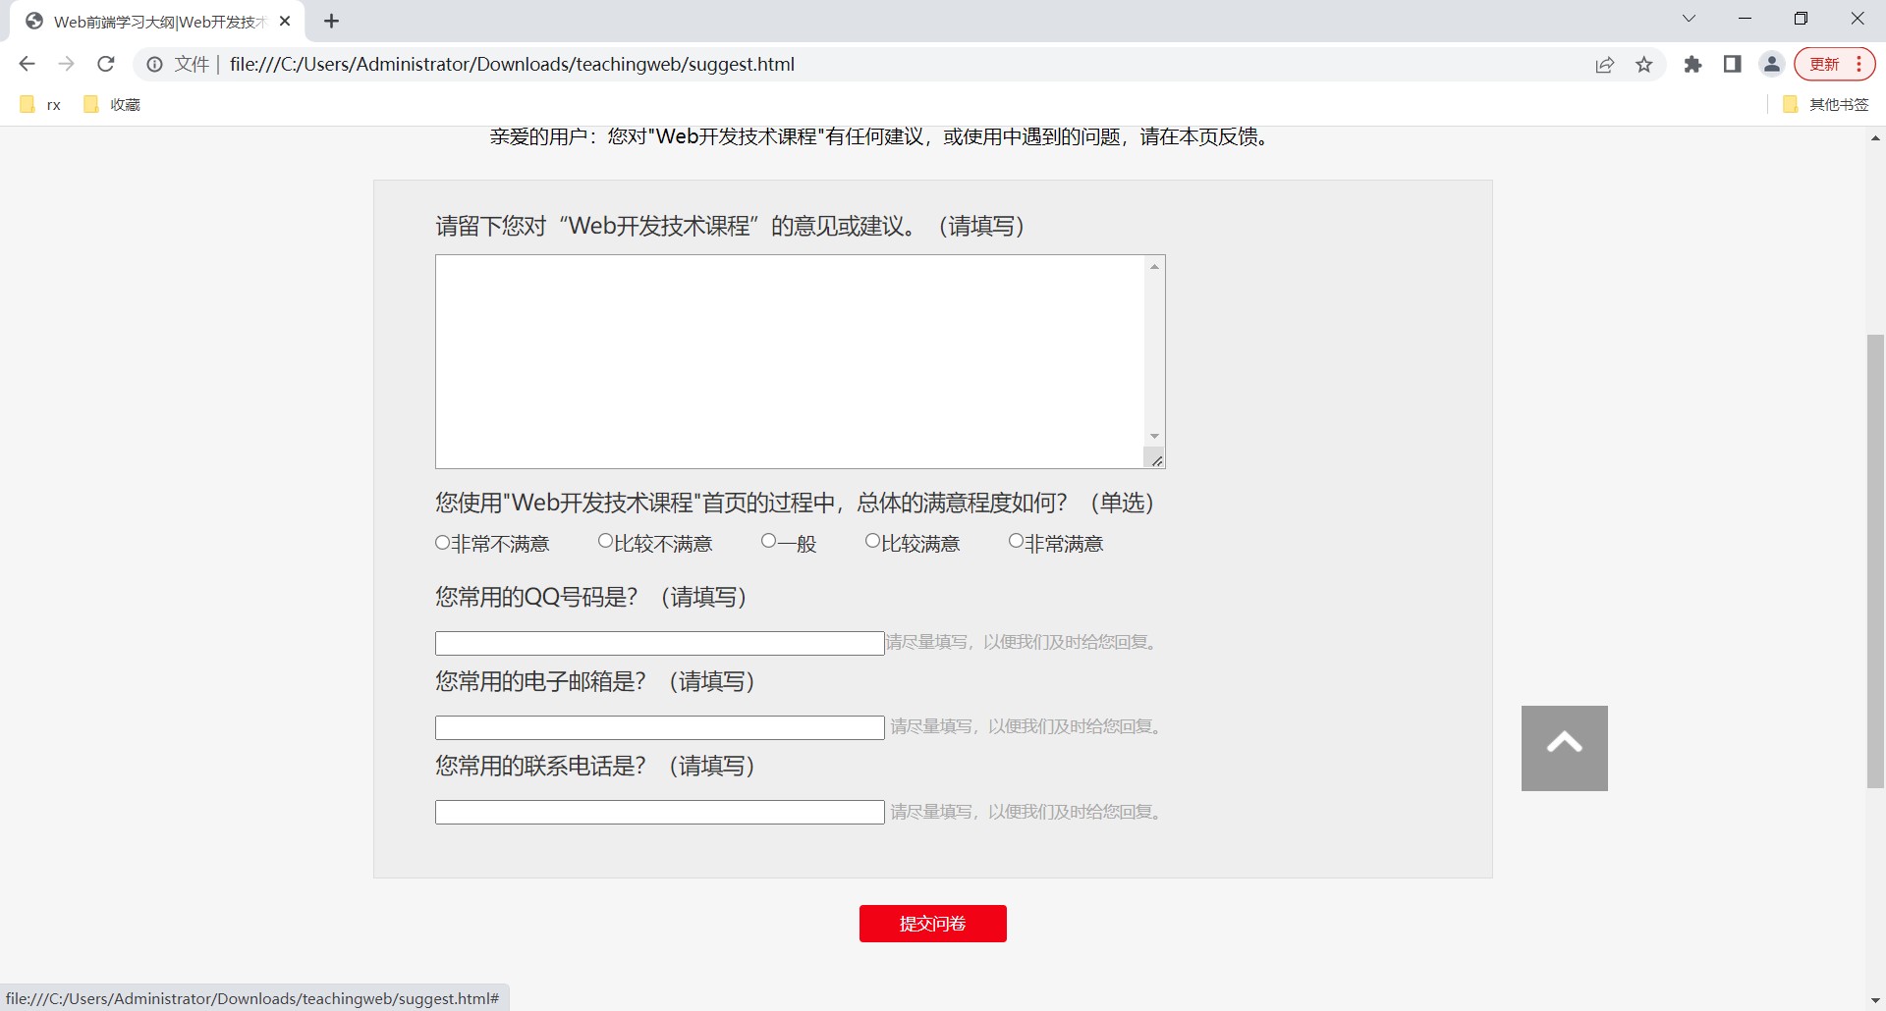The width and height of the screenshot is (1886, 1011).
Task: Click the address bar URL text
Action: (x=512, y=65)
